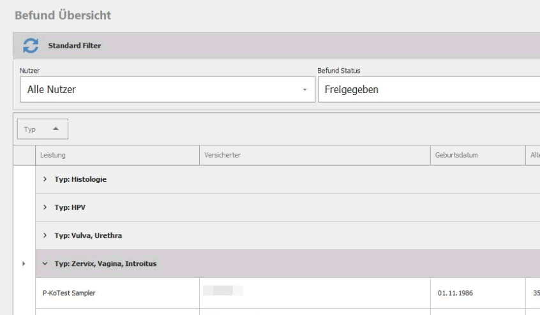The height and width of the screenshot is (315, 540).
Task: Open the Nutzer dropdown arrow
Action: [304, 90]
